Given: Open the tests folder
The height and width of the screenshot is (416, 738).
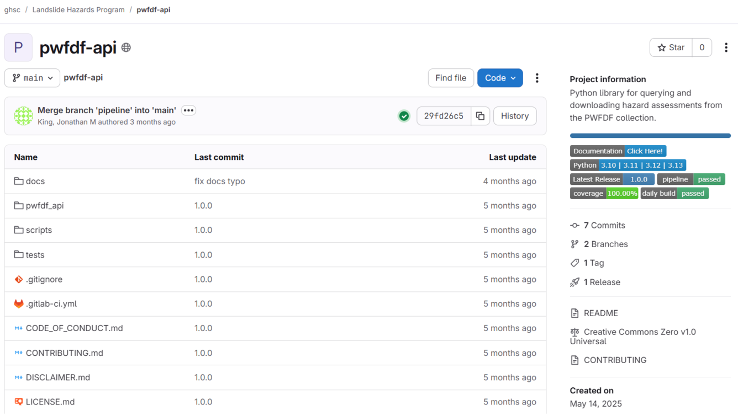Looking at the screenshot, I should click(35, 255).
